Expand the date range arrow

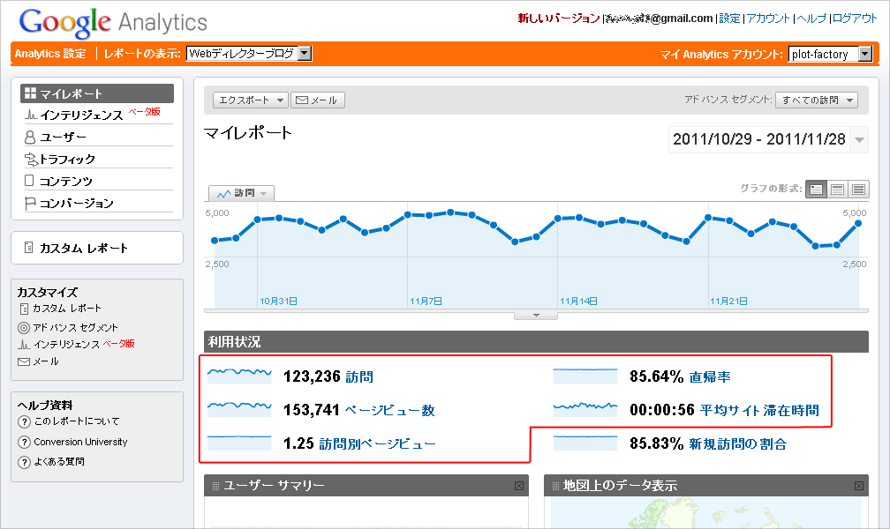pos(859,139)
